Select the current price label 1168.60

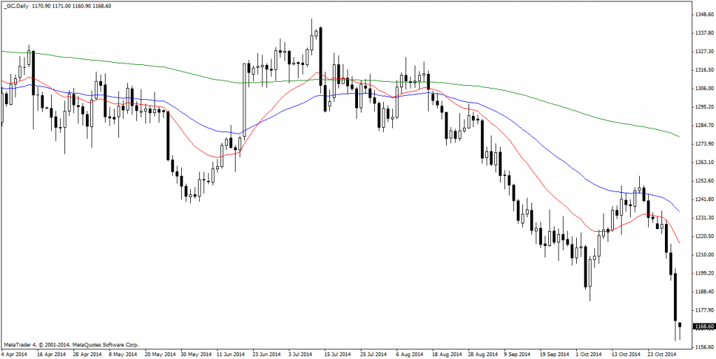[x=703, y=326]
